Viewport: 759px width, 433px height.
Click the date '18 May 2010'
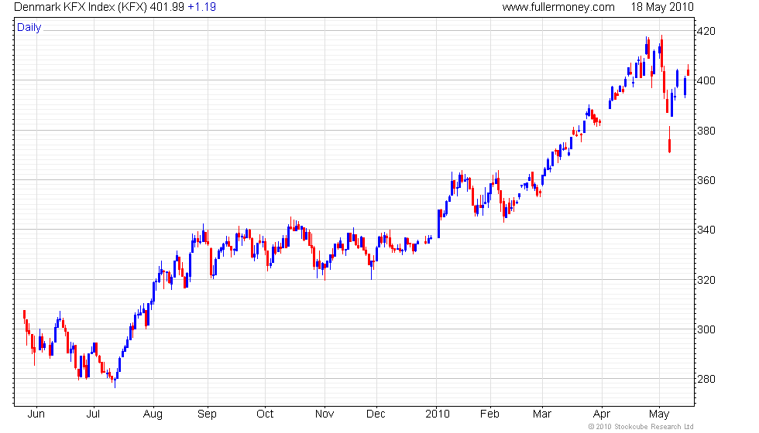(662, 7)
